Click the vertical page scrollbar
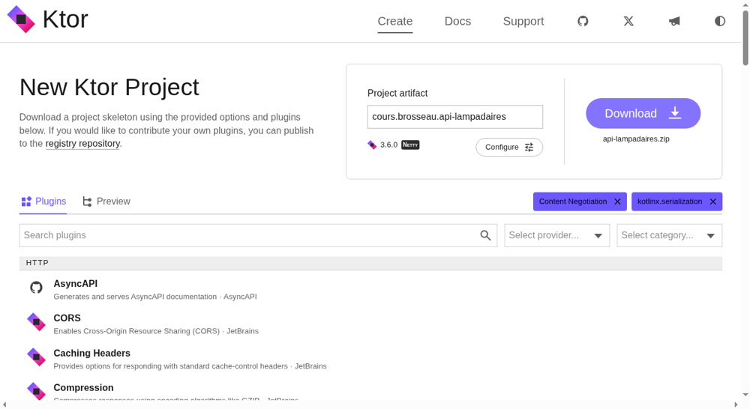750x409 pixels. point(745,38)
